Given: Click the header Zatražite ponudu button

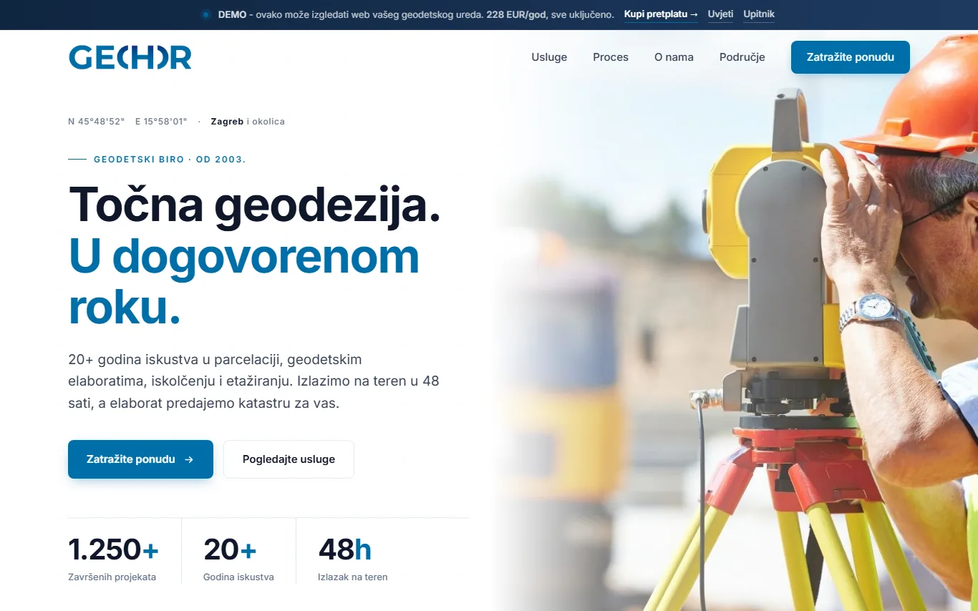Looking at the screenshot, I should (x=851, y=57).
